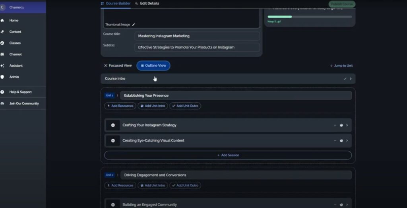The height and width of the screenshot is (208, 407).
Task: Expand the Course Intro row chevron
Action: tap(351, 79)
